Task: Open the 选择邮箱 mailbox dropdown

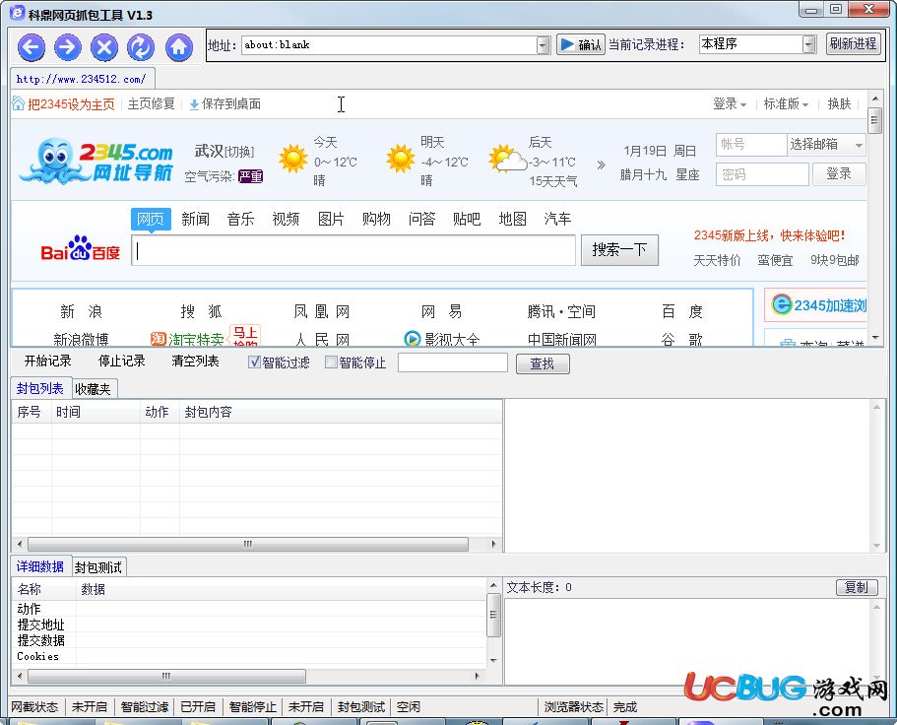Action: [826, 144]
